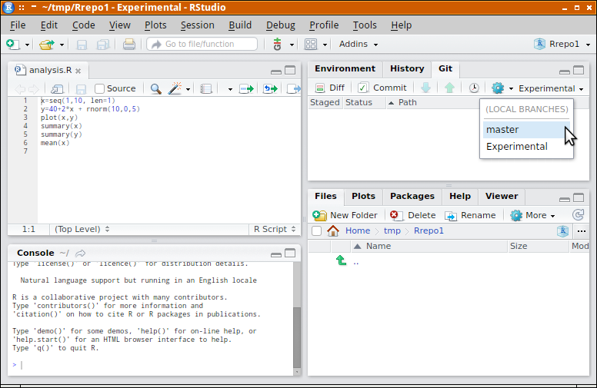Toggle the select all files checkbox
This screenshot has height=388, width=597.
[316, 231]
